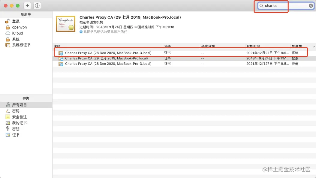Click the 我的证书 certificate icon
The width and height of the screenshot is (316, 178).
tap(8, 123)
